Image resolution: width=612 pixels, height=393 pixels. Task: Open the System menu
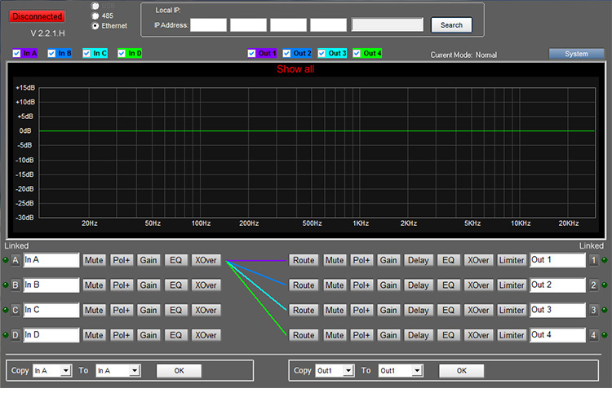[x=576, y=54]
